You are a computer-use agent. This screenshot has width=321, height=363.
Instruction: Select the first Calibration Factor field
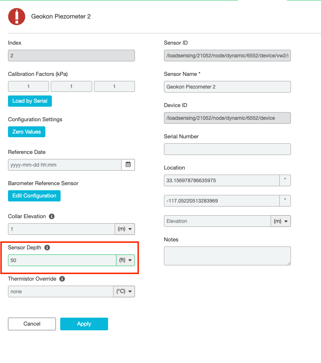click(28, 86)
